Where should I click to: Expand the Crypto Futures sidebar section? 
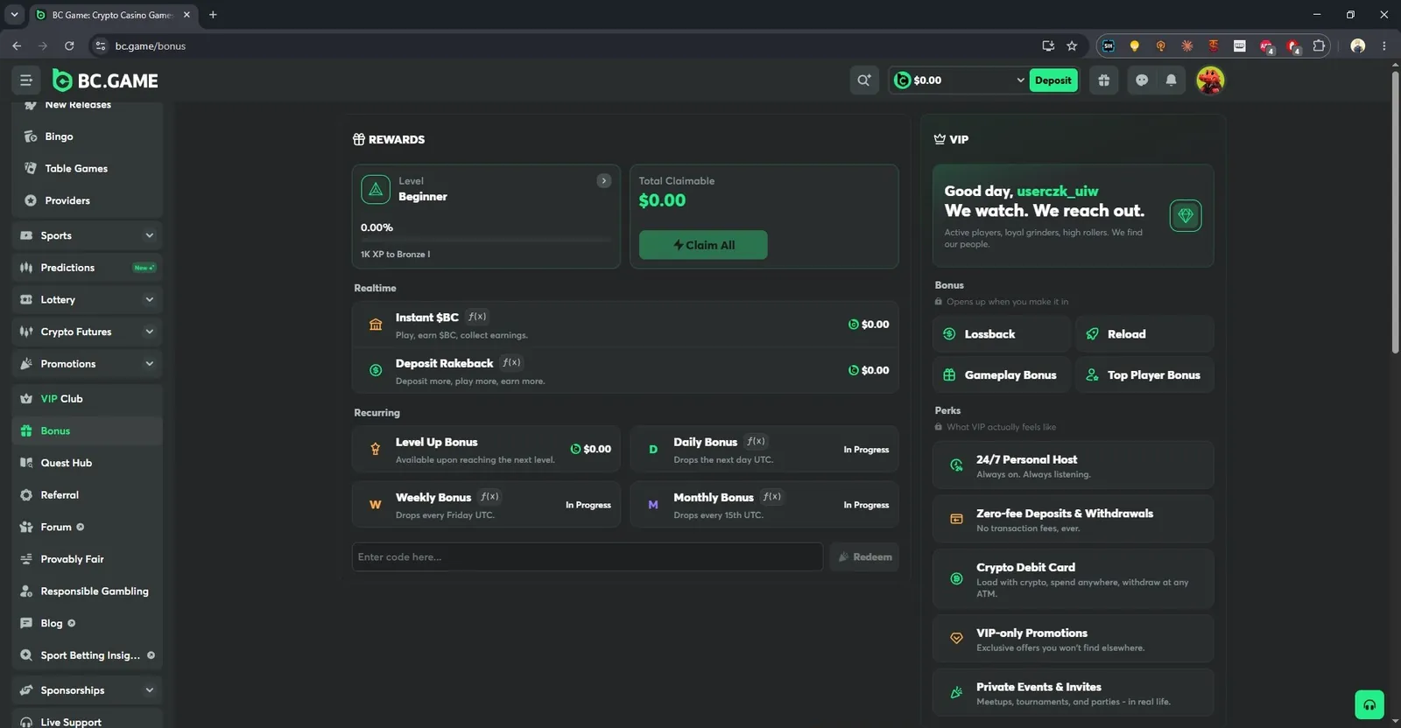[x=88, y=332]
